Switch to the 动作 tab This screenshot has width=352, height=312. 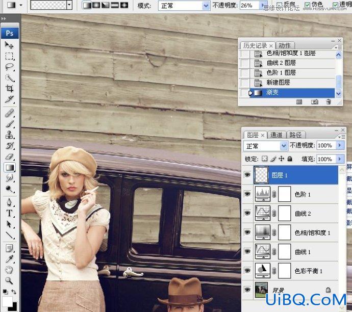[285, 46]
